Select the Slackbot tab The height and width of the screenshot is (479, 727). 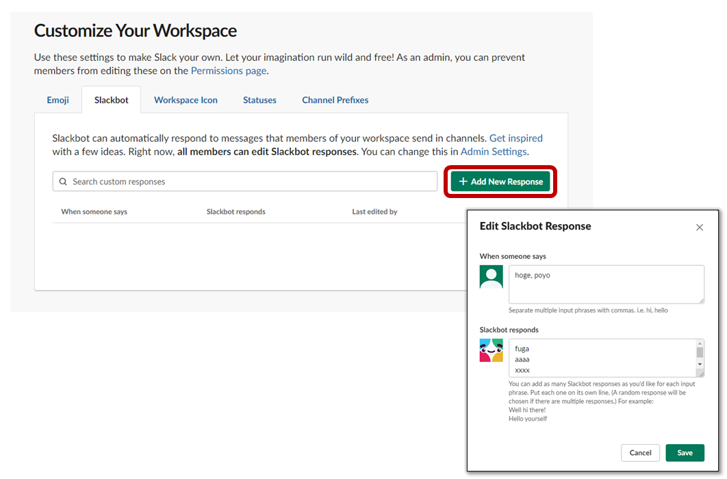111,99
